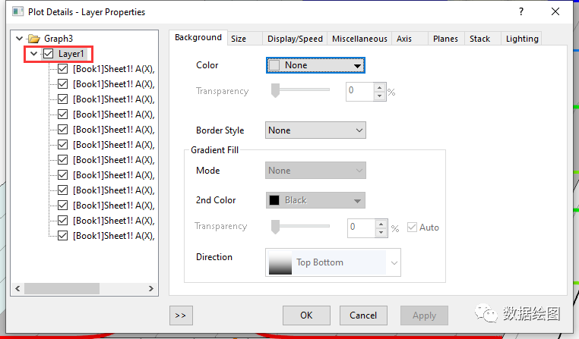Switch to the Background tab
This screenshot has height=339, width=579.
tap(198, 38)
